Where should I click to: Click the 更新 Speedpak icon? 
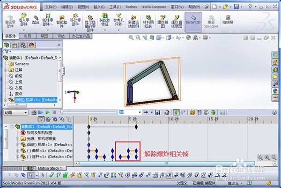tap(211, 22)
